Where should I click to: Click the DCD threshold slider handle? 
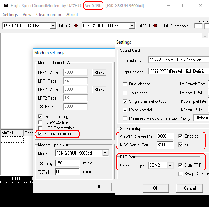pos(204,26)
